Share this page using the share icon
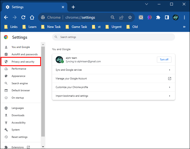 click(x=121, y=17)
